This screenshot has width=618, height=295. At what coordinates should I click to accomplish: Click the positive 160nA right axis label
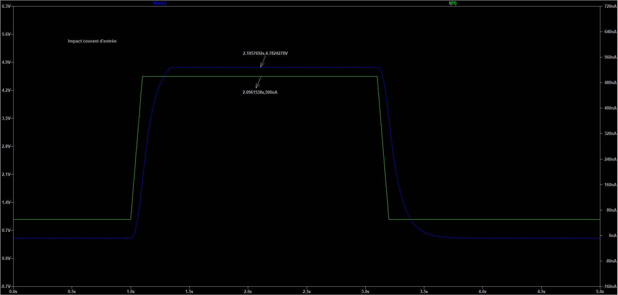611,185
